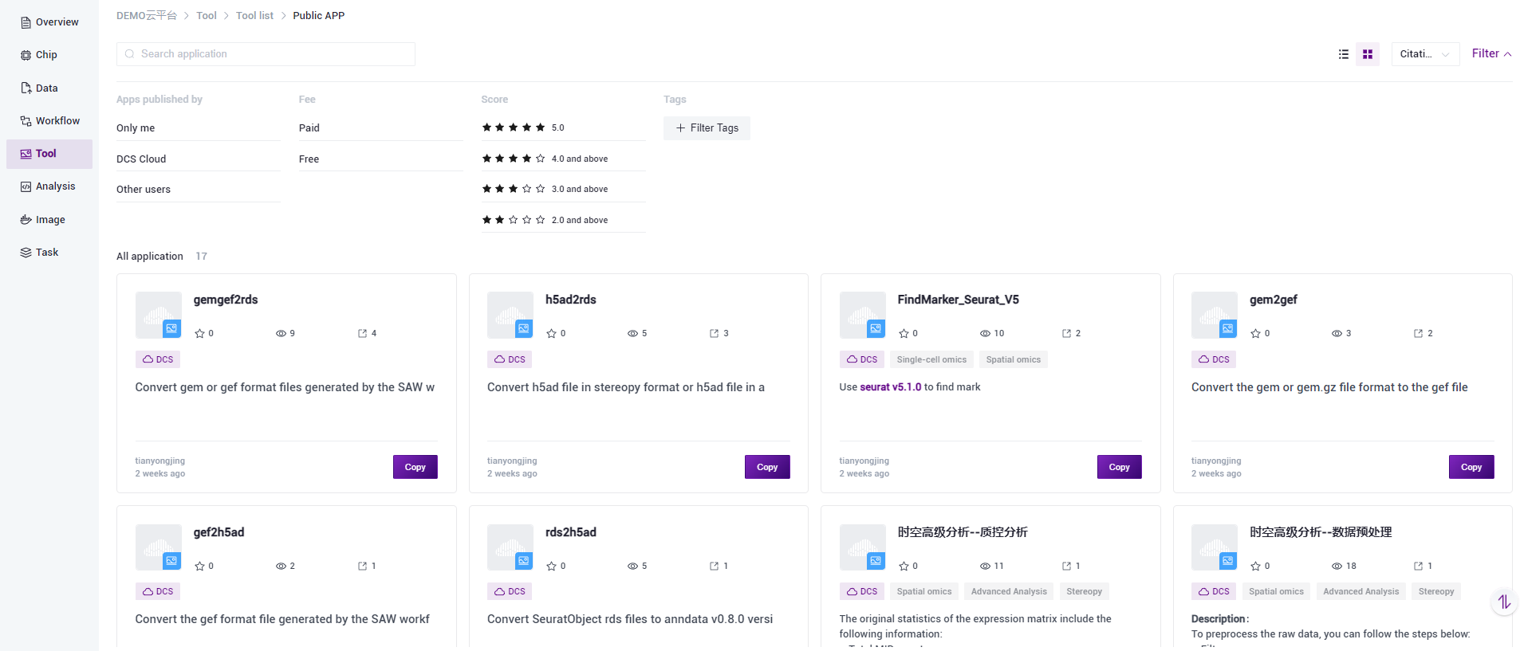The width and height of the screenshot is (1520, 651).
Task: Click the star icon on gem2gef card
Action: [1255, 334]
